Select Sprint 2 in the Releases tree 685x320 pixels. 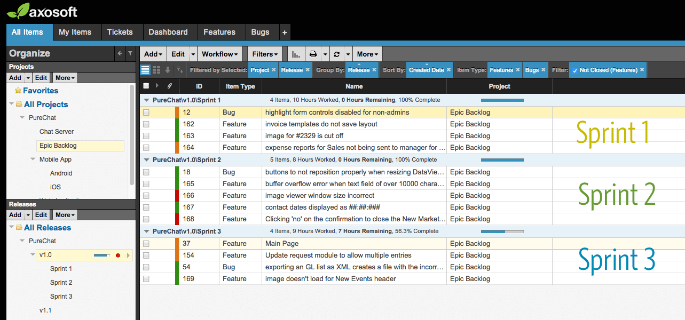coord(61,283)
